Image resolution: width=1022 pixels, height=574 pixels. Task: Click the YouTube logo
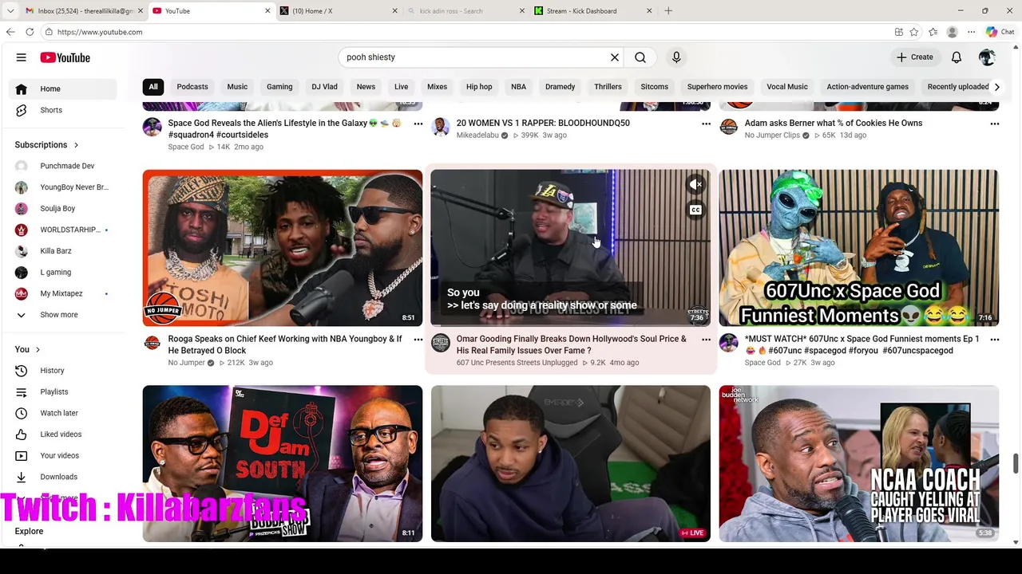65,57
